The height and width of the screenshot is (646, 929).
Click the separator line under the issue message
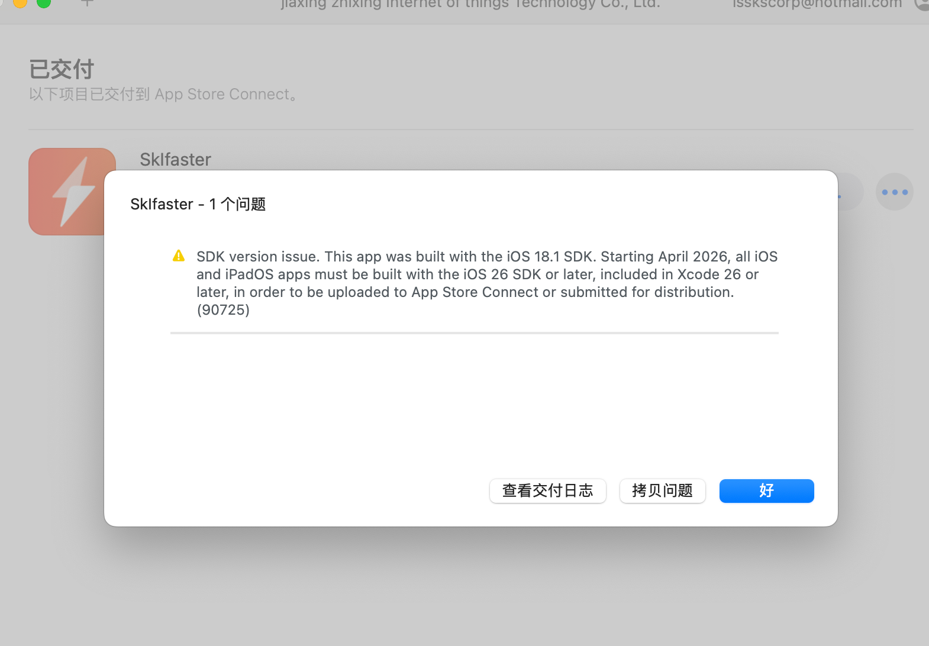pyautogui.click(x=474, y=333)
